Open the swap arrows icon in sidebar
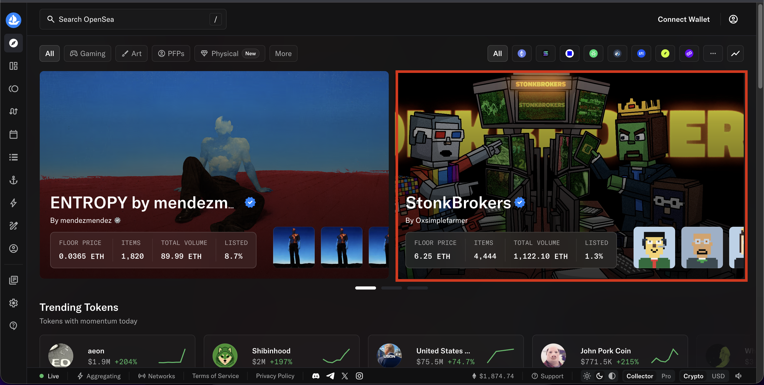Viewport: 764px width, 385px height. pos(13,111)
